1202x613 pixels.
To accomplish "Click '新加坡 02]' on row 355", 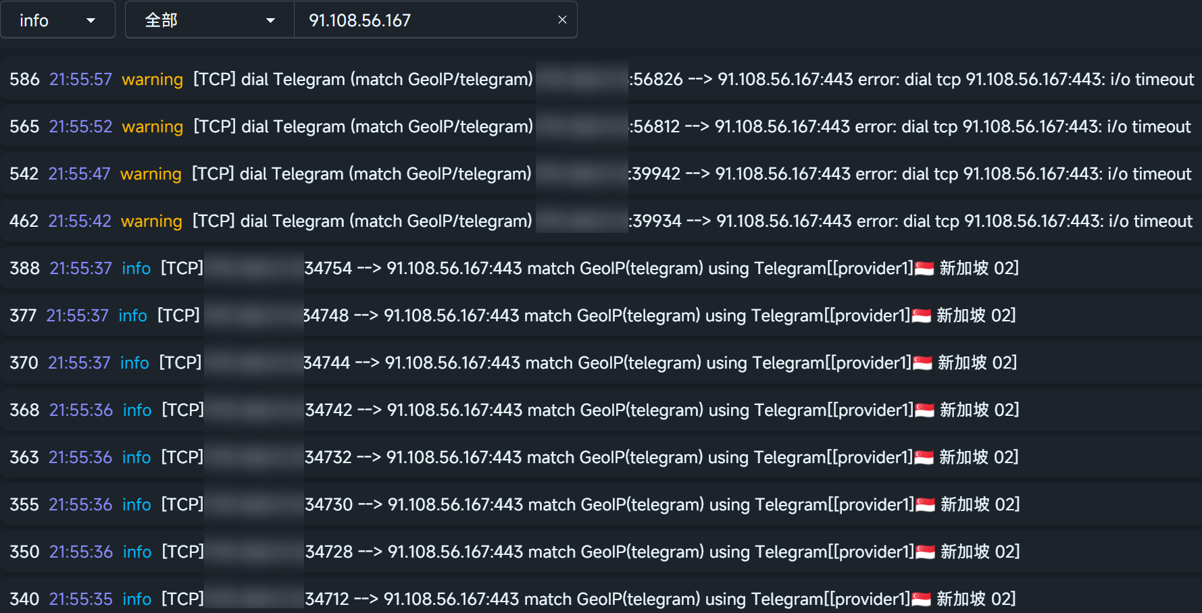I will point(980,504).
